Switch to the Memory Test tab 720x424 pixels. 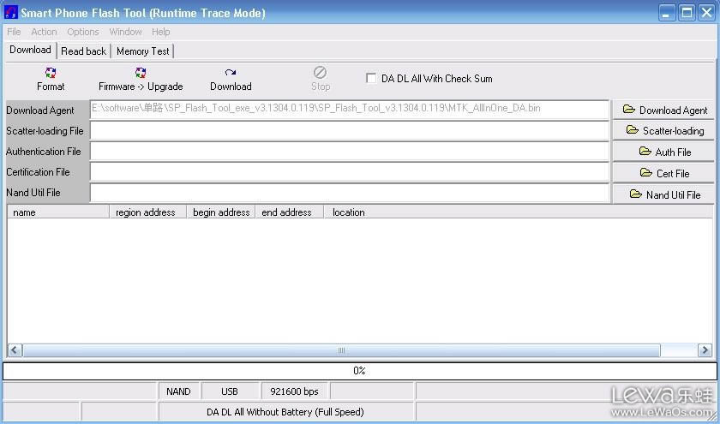pyautogui.click(x=143, y=51)
